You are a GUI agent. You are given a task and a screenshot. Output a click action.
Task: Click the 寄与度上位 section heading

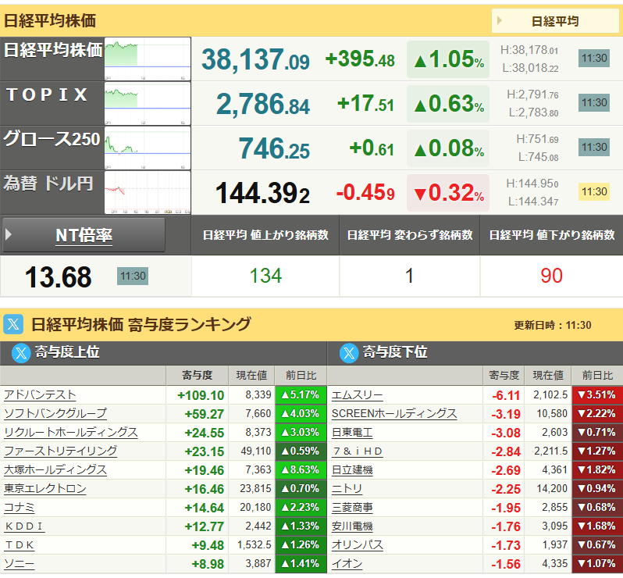click(x=67, y=352)
